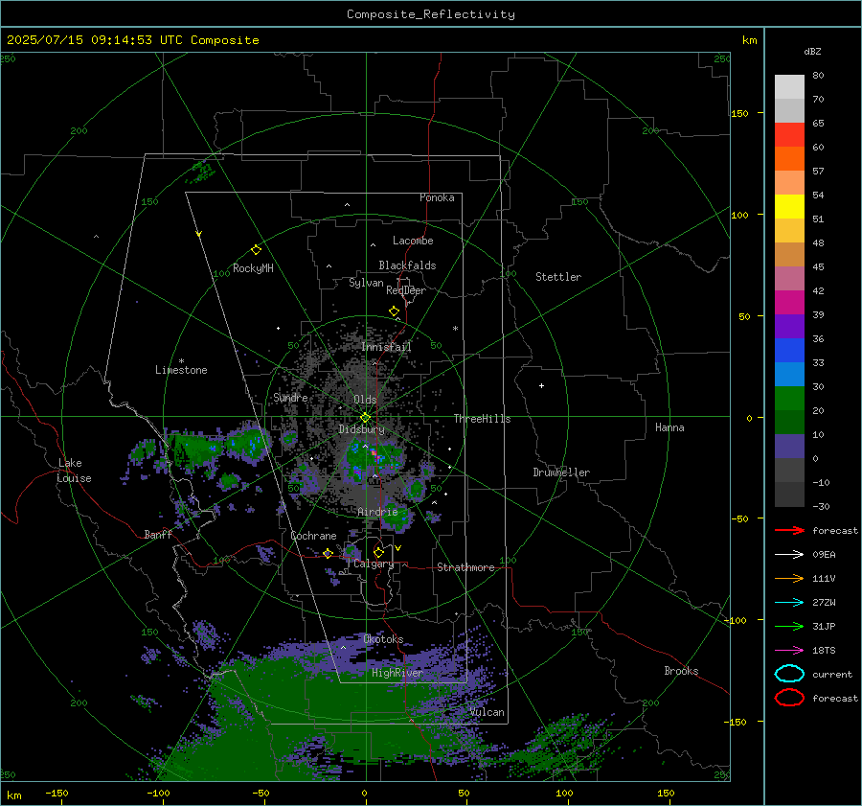Click the Brooks town label
The height and width of the screenshot is (806, 862).
681,671
